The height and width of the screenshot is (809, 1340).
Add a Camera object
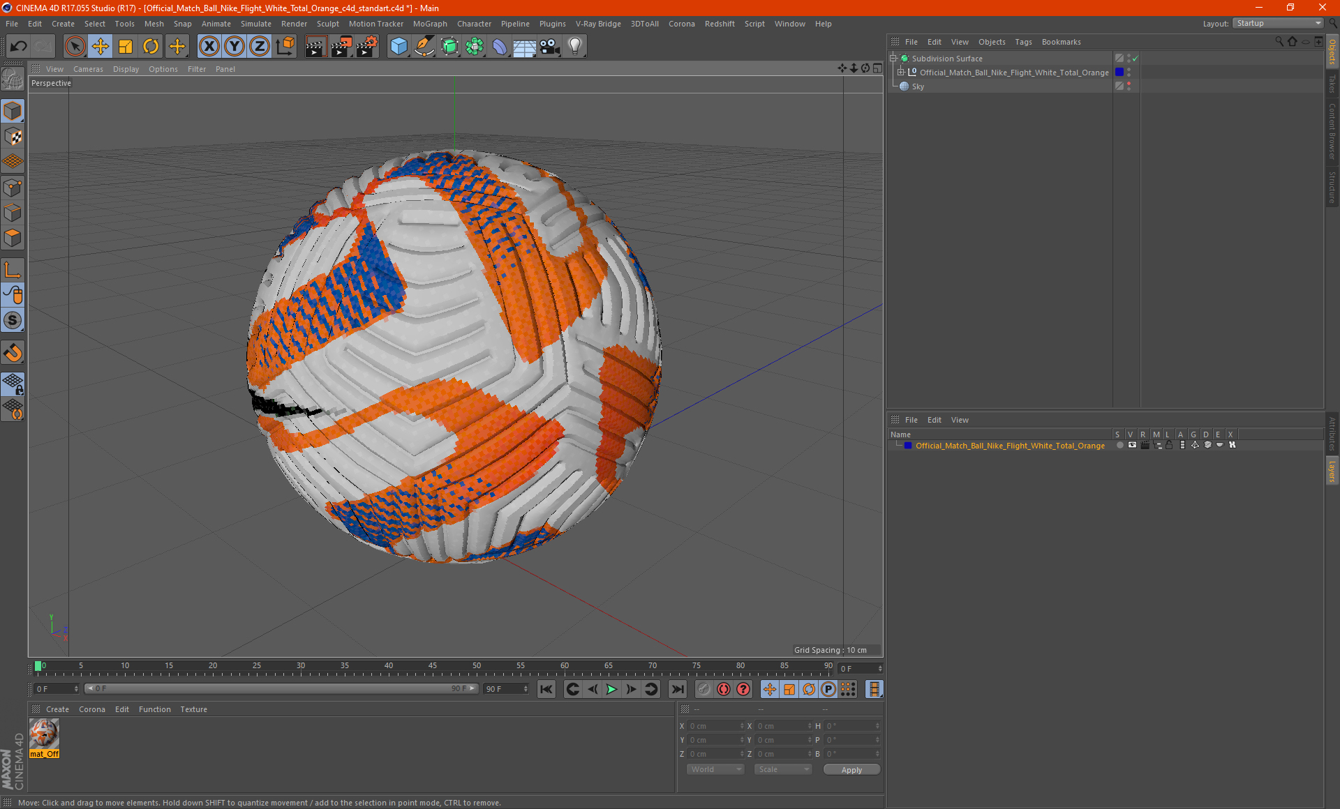pyautogui.click(x=550, y=47)
